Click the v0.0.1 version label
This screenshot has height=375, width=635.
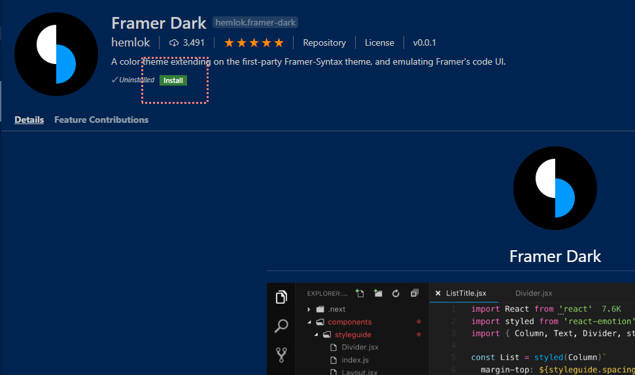424,42
